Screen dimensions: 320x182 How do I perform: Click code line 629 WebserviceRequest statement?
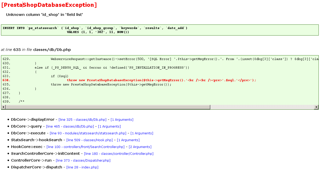click(185, 59)
